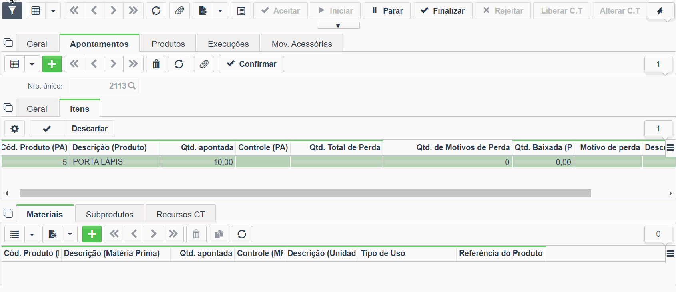Switch to the Execuções tab
This screenshot has width=676, height=292.
click(x=228, y=44)
